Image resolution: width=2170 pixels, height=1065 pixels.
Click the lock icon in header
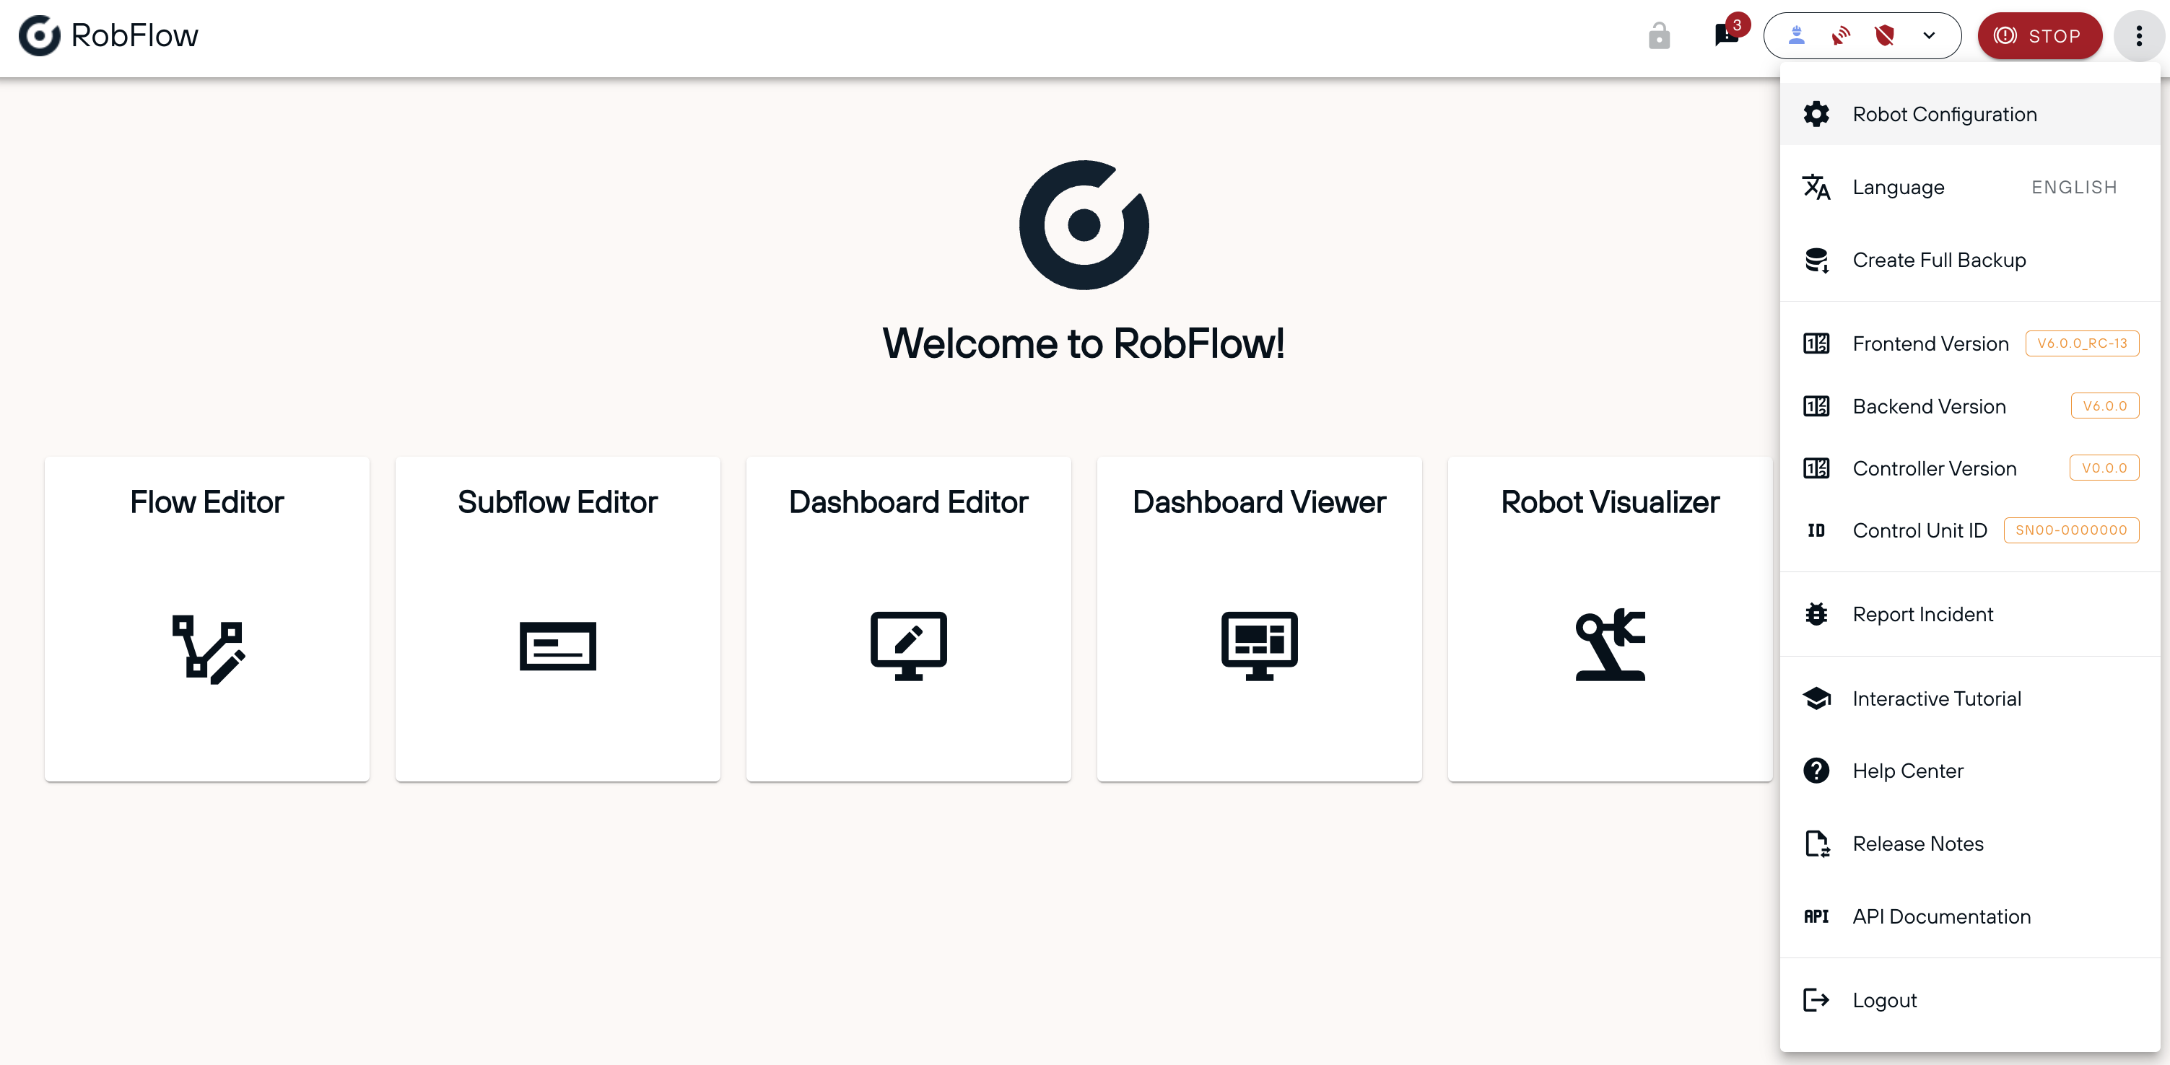(1659, 36)
